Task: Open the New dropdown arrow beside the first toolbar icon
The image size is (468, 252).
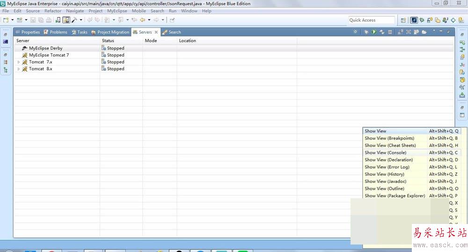Action: pos(13,20)
